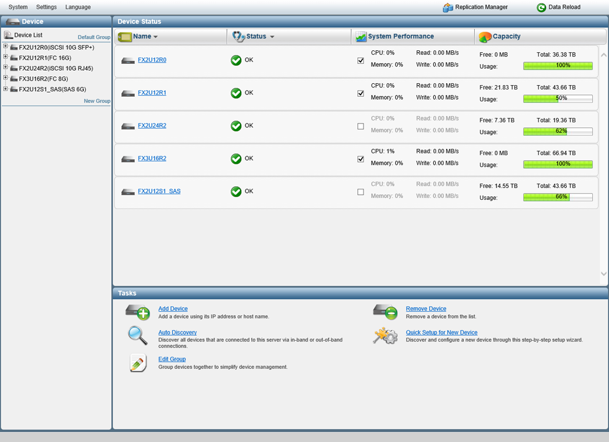Expand FX2U12R0(iSCSI 10G SFP+) tree node
The width and height of the screenshot is (609, 442).
(6, 47)
